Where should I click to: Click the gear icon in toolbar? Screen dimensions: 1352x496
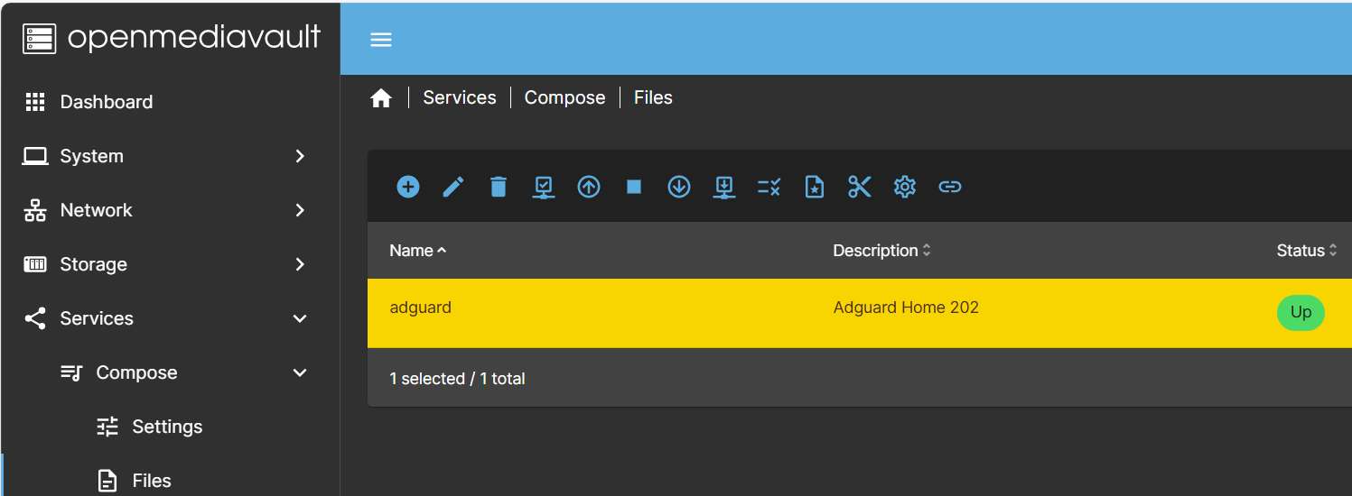pos(905,187)
